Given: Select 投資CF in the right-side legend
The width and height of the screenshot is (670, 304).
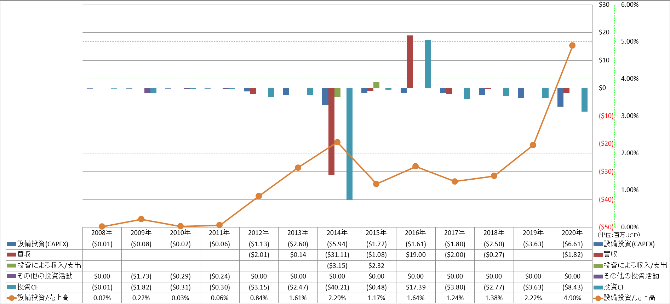Looking at the screenshot, I should (609, 287).
